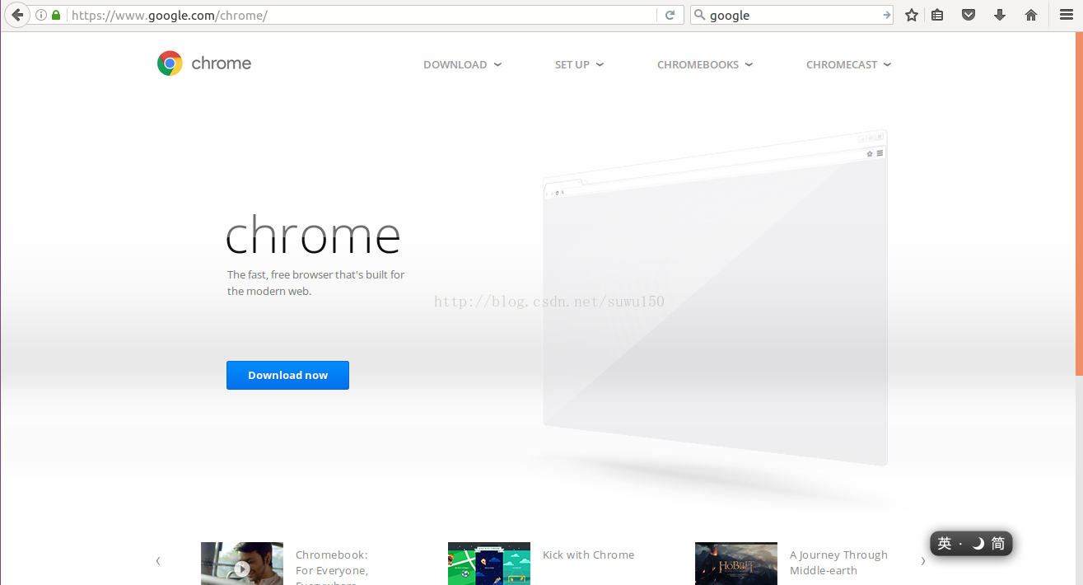Image resolution: width=1083 pixels, height=585 pixels.
Task: Expand the SET UP dropdown menu
Action: pos(579,64)
